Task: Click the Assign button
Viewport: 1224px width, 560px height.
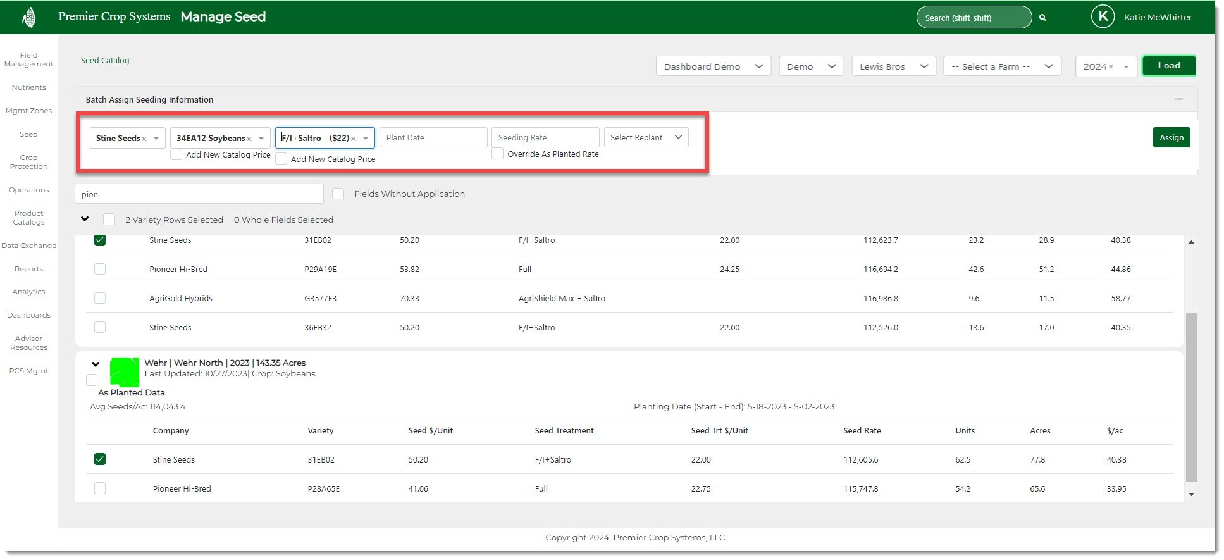Action: (x=1171, y=137)
